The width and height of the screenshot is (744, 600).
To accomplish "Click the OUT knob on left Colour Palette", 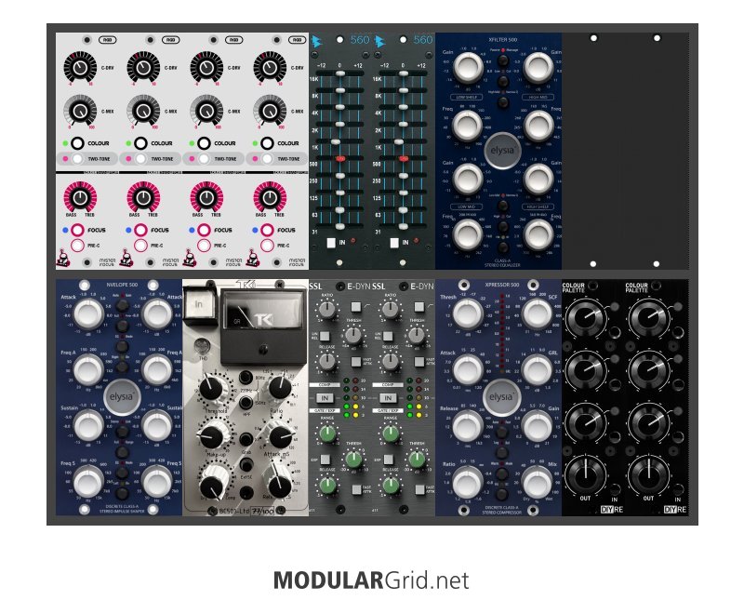I will [586, 473].
